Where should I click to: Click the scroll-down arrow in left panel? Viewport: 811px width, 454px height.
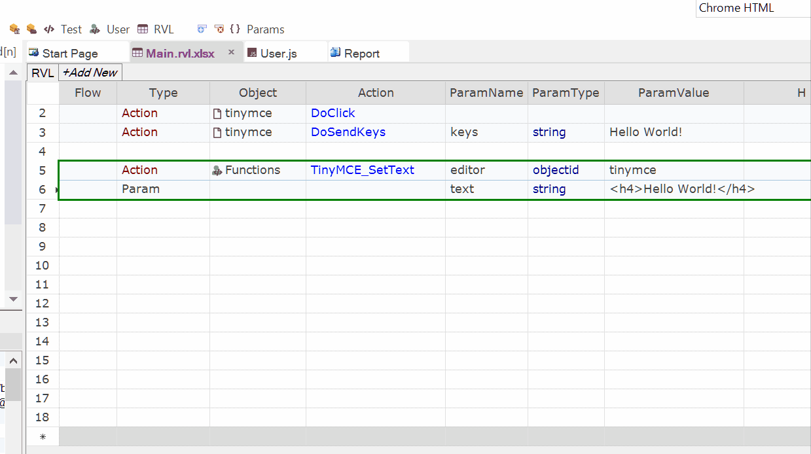[x=12, y=298]
